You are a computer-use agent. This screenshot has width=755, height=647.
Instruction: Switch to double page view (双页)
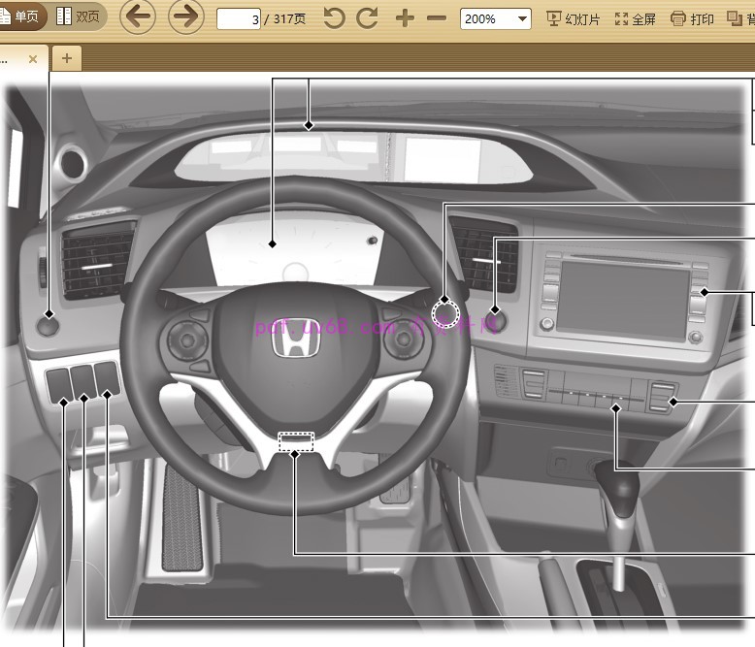point(79,17)
